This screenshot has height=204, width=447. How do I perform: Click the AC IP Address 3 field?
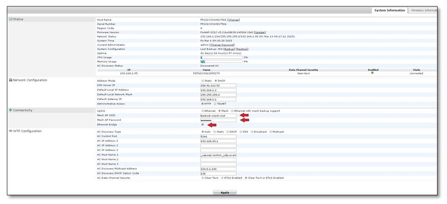click(218, 150)
